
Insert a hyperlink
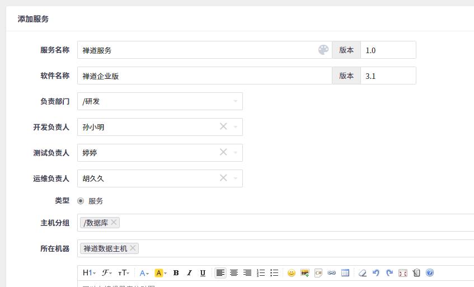pyautogui.click(x=332, y=273)
